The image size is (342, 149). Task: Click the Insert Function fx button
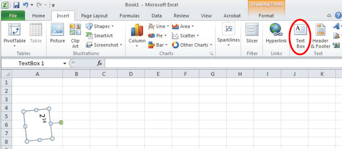tap(99, 63)
